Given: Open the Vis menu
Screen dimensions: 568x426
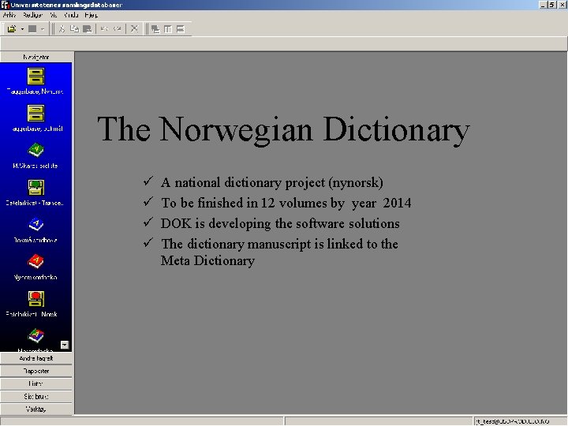Looking at the screenshot, I should tap(54, 15).
